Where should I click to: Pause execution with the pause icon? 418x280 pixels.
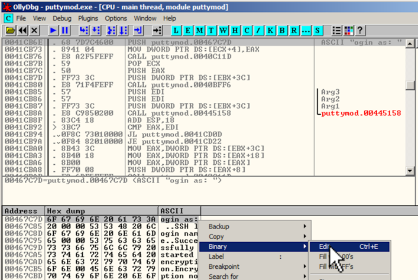[65, 30]
